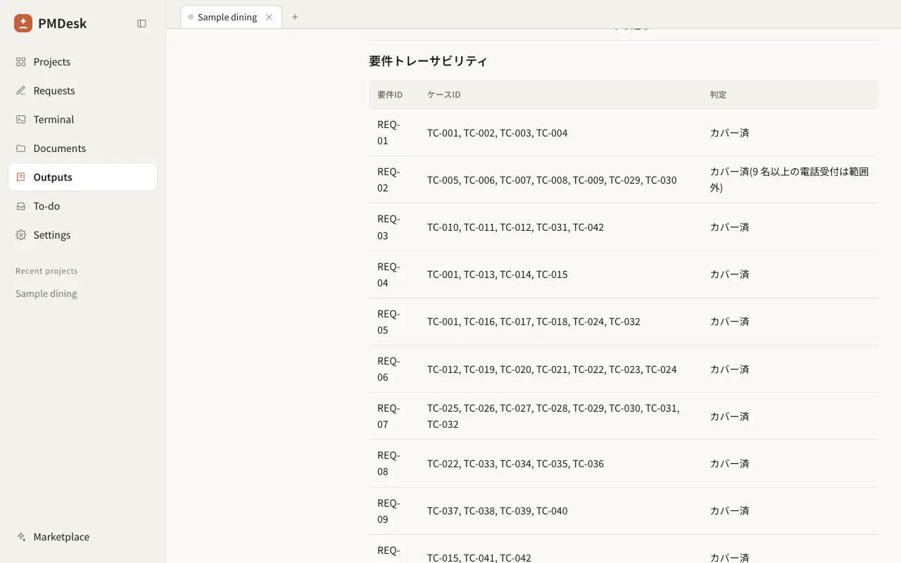Click the PMDesk app name
Image resolution: width=901 pixels, height=563 pixels.
click(x=63, y=23)
